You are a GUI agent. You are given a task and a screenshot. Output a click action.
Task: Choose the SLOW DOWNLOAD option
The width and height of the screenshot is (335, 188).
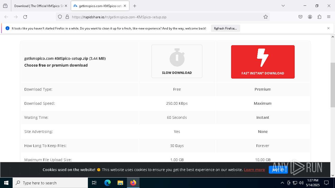177,61
